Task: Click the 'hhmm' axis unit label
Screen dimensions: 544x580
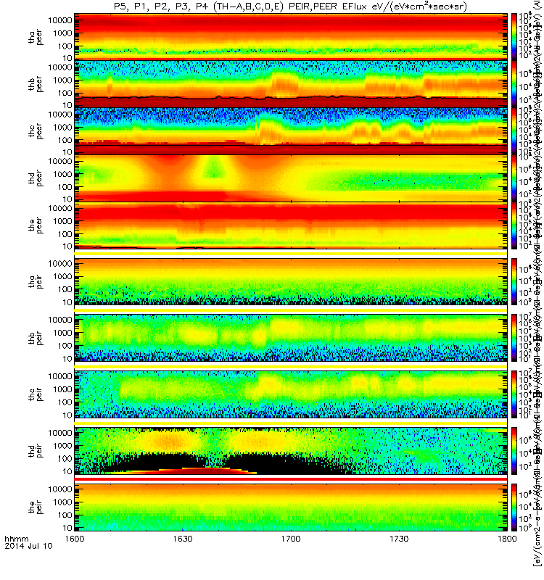Action: click(x=17, y=539)
